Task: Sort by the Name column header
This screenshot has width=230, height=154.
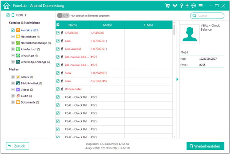Action: [x=73, y=25]
